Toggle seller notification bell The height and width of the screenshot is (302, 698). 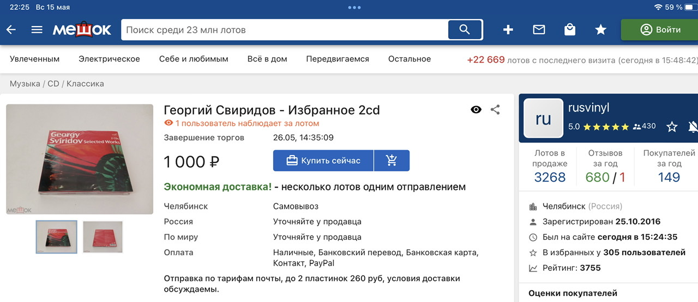coord(694,127)
